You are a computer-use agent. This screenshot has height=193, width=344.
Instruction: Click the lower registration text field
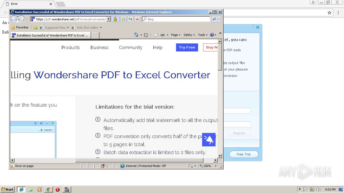(237, 124)
